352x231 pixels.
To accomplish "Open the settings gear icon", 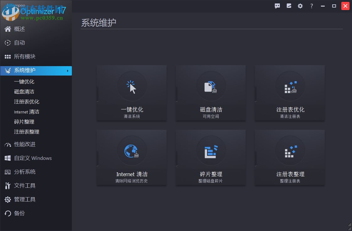I will [x=300, y=6].
